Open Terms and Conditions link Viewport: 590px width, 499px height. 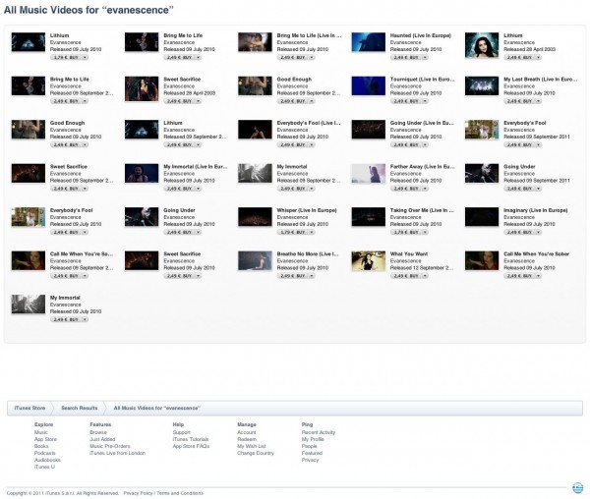click(x=180, y=493)
